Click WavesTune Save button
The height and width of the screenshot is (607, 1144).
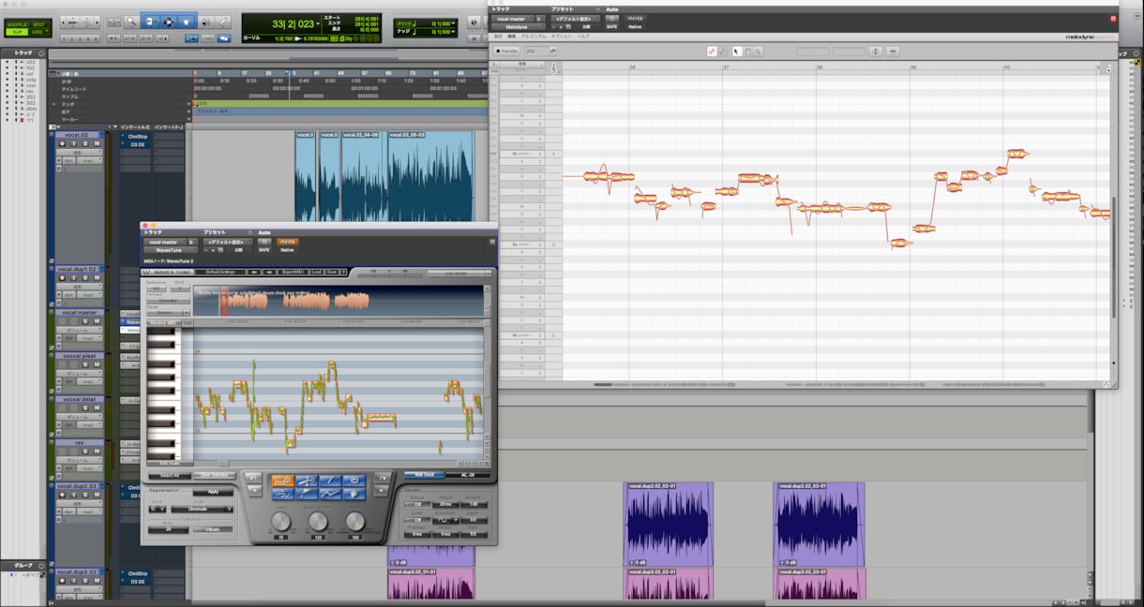[332, 272]
